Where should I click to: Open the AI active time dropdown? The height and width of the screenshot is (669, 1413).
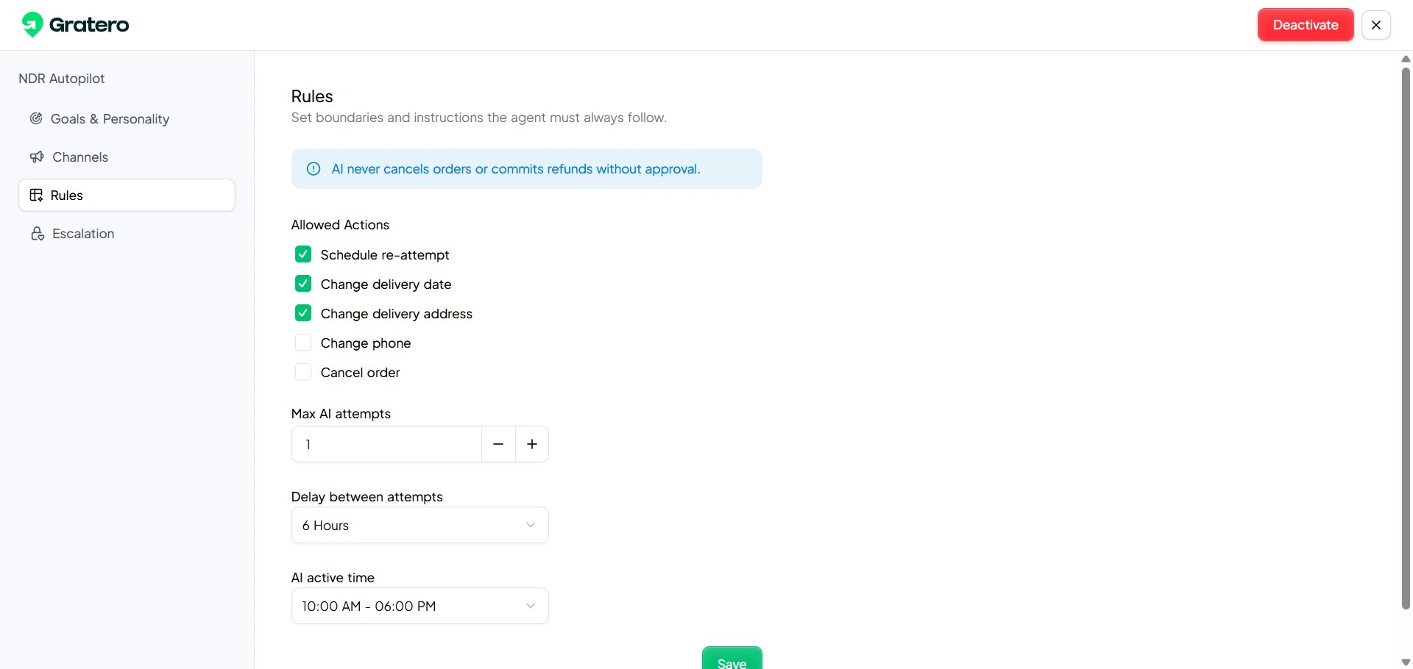point(419,606)
